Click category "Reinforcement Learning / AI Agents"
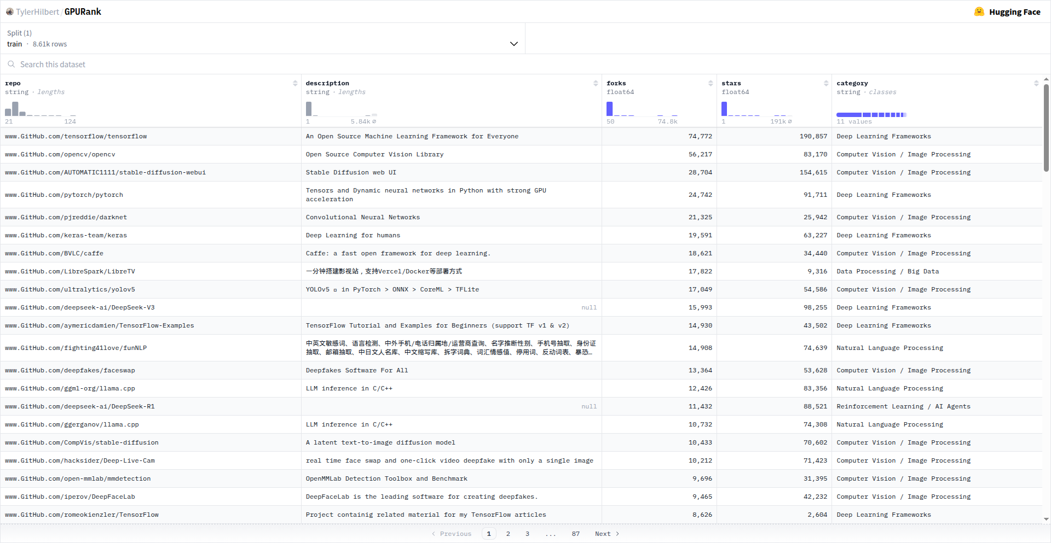Viewport: 1051px width, 543px height. (903, 406)
